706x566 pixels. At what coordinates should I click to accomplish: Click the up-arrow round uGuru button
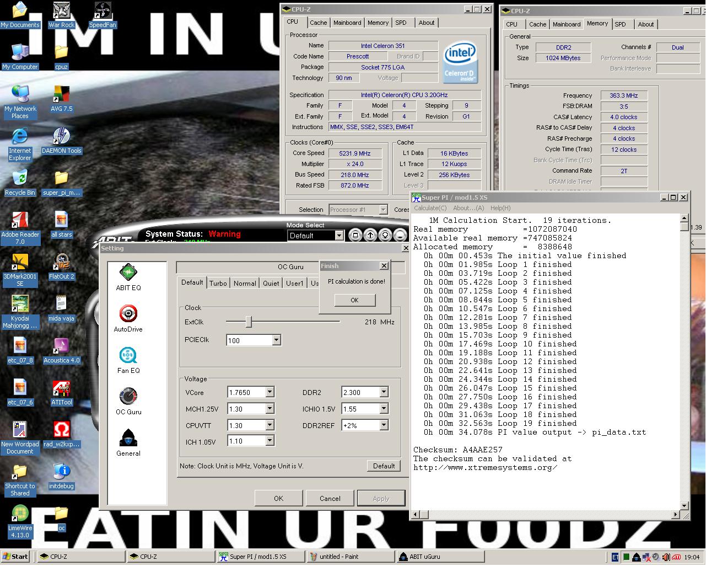click(x=370, y=236)
